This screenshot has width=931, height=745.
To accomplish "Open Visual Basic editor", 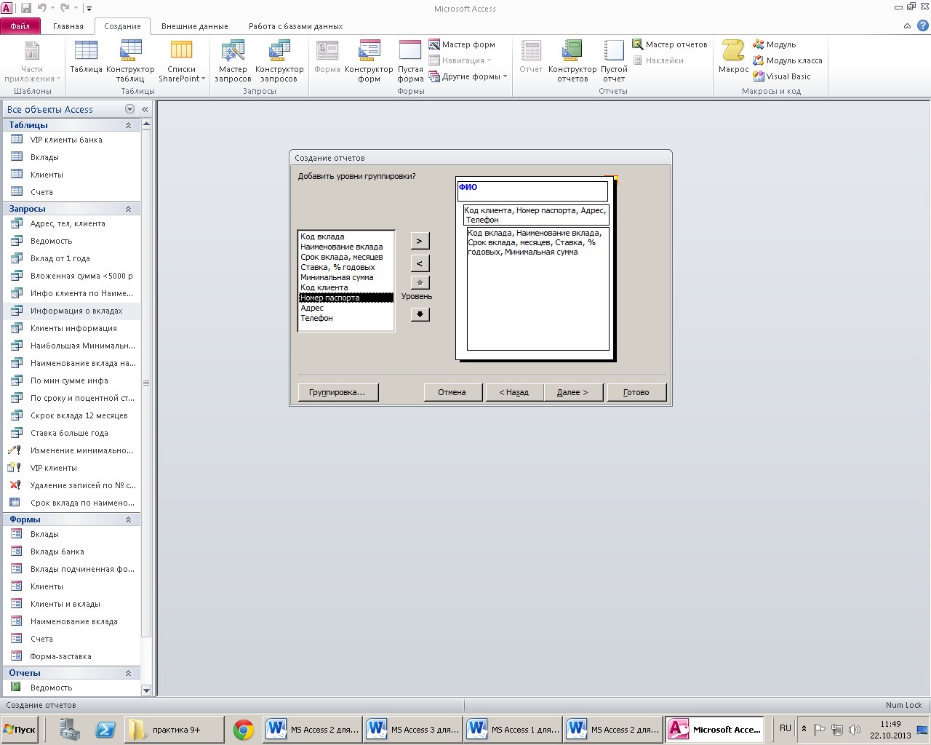I will tap(782, 76).
